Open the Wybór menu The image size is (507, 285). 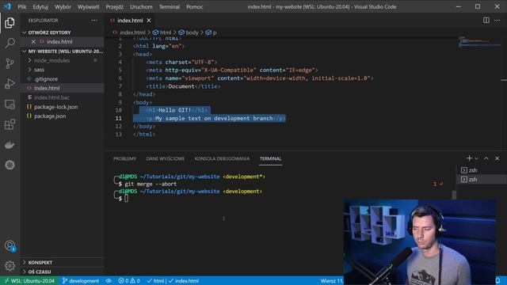[x=63, y=7]
